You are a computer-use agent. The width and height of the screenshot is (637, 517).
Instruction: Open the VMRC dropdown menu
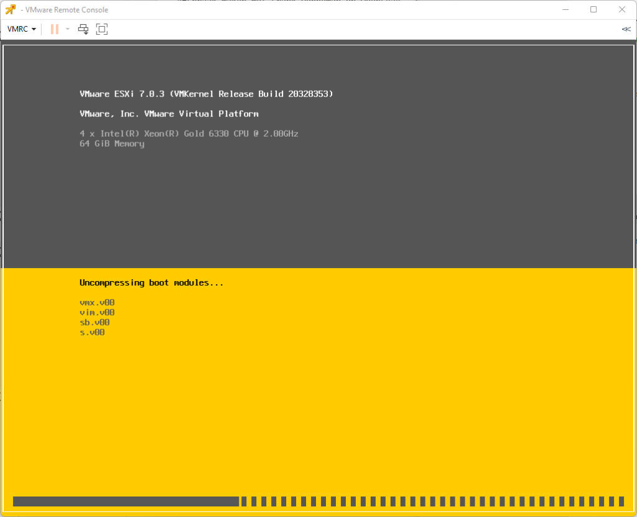click(22, 29)
